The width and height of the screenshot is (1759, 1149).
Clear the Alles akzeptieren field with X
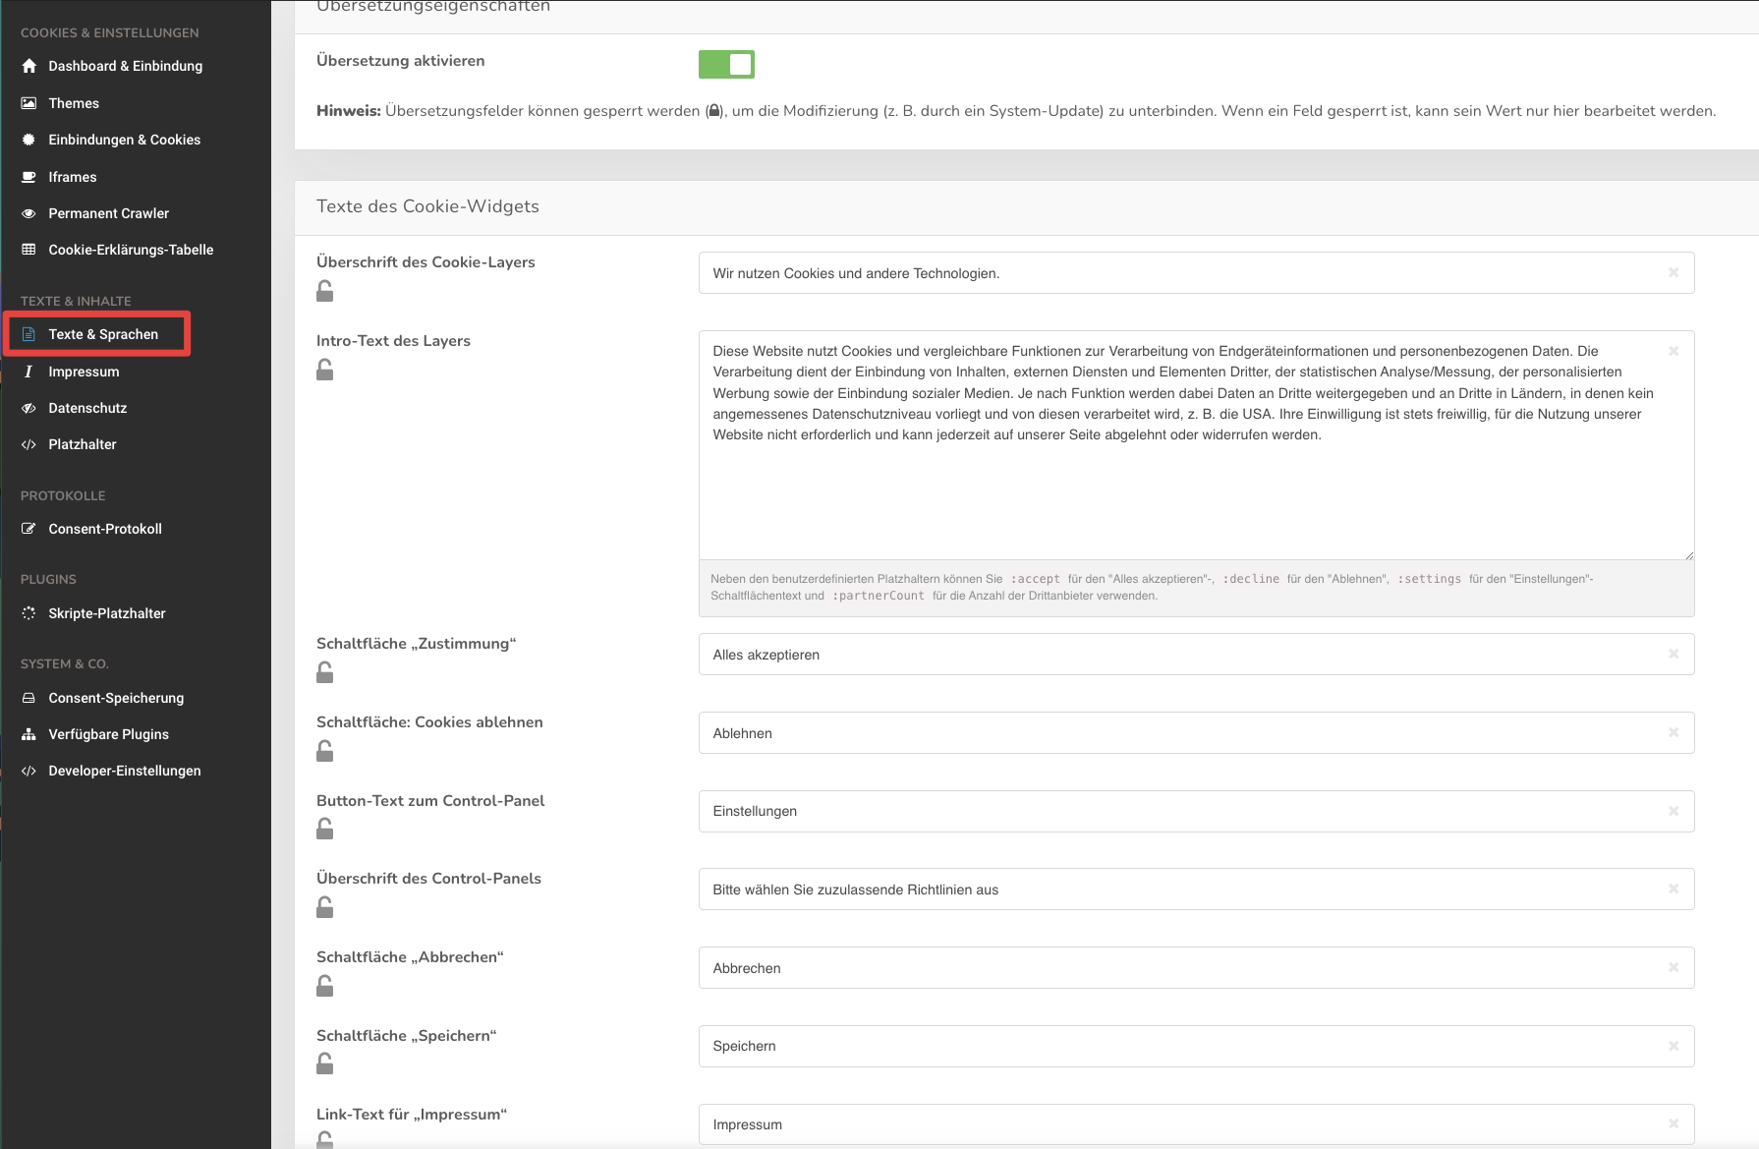(x=1673, y=655)
